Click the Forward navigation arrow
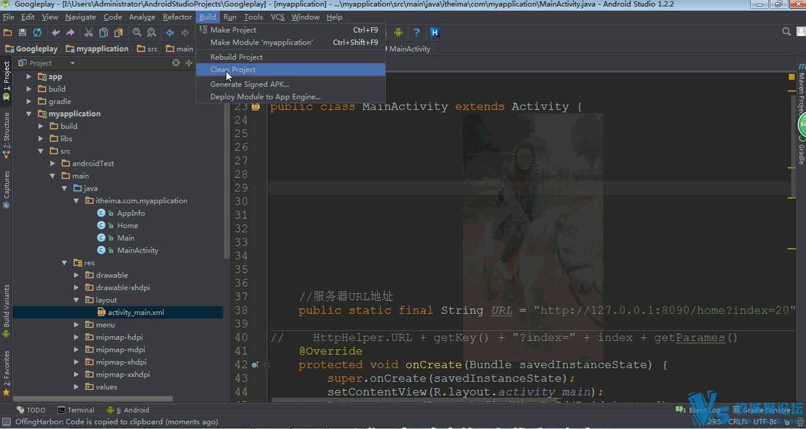Image resolution: width=806 pixels, height=429 pixels. [x=185, y=32]
